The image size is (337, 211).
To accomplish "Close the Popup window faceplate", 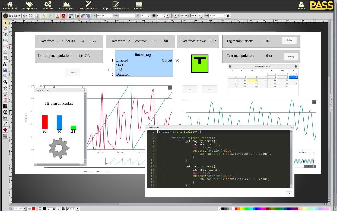I will (x=84, y=90).
